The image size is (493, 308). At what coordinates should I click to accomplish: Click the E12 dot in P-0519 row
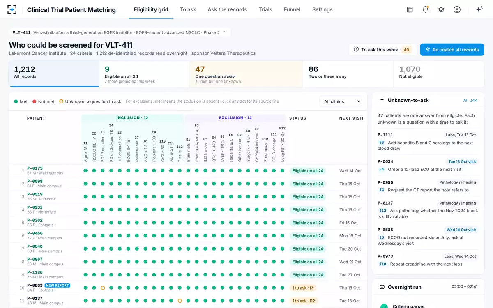(282, 197)
